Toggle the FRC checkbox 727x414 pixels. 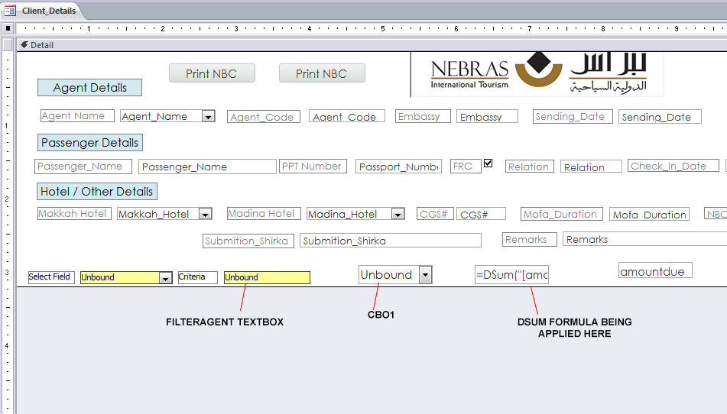pos(488,163)
